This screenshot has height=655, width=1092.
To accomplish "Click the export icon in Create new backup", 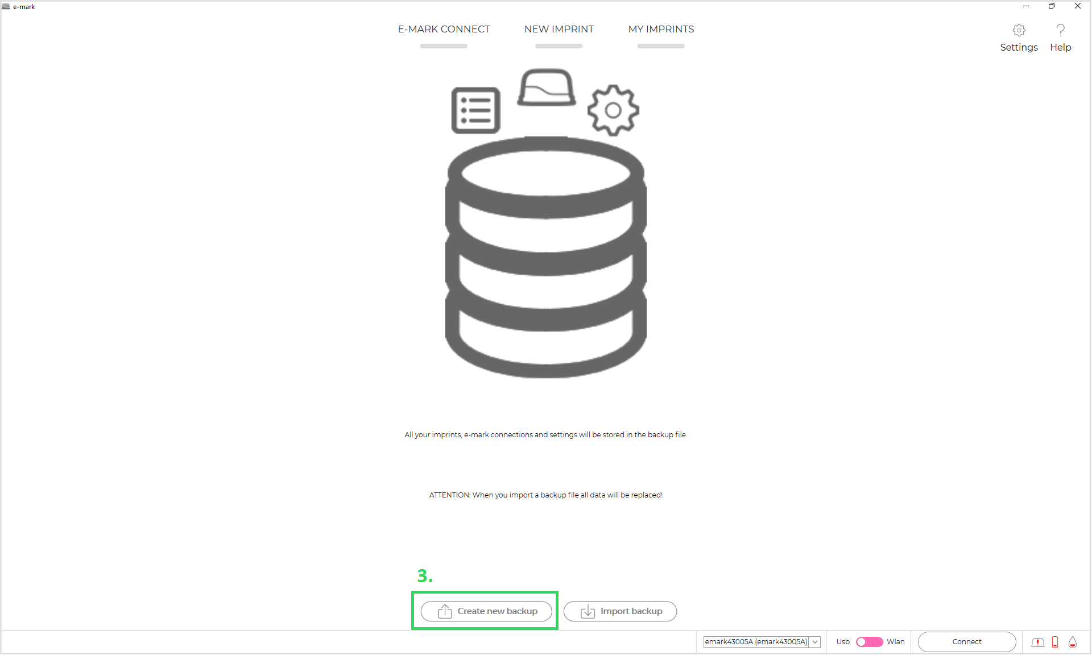I will click(445, 611).
